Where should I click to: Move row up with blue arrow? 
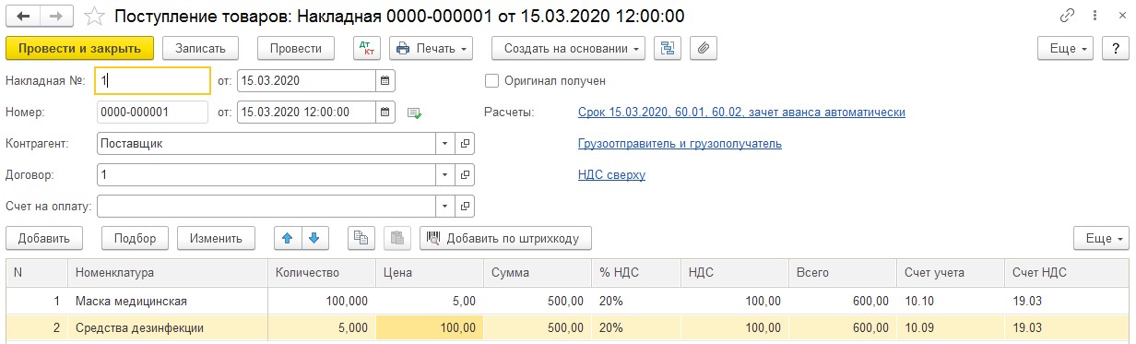pyautogui.click(x=289, y=238)
